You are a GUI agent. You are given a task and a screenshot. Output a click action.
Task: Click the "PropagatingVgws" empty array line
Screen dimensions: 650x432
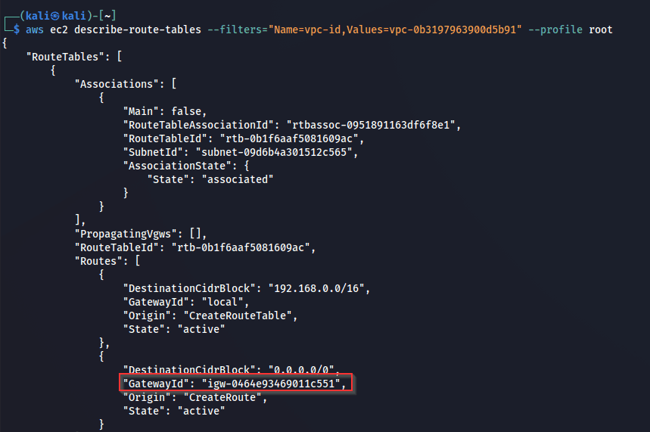[139, 234]
